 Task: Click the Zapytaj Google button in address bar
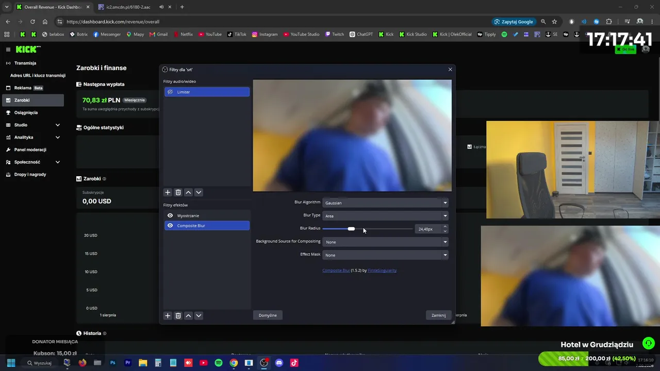pos(514,22)
